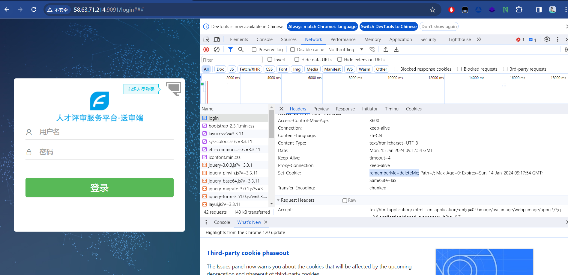
Task: Reload the page with the refresh icon
Action: pyautogui.click(x=34, y=10)
